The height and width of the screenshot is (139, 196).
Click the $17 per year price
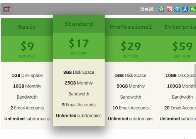pyautogui.click(x=79, y=46)
